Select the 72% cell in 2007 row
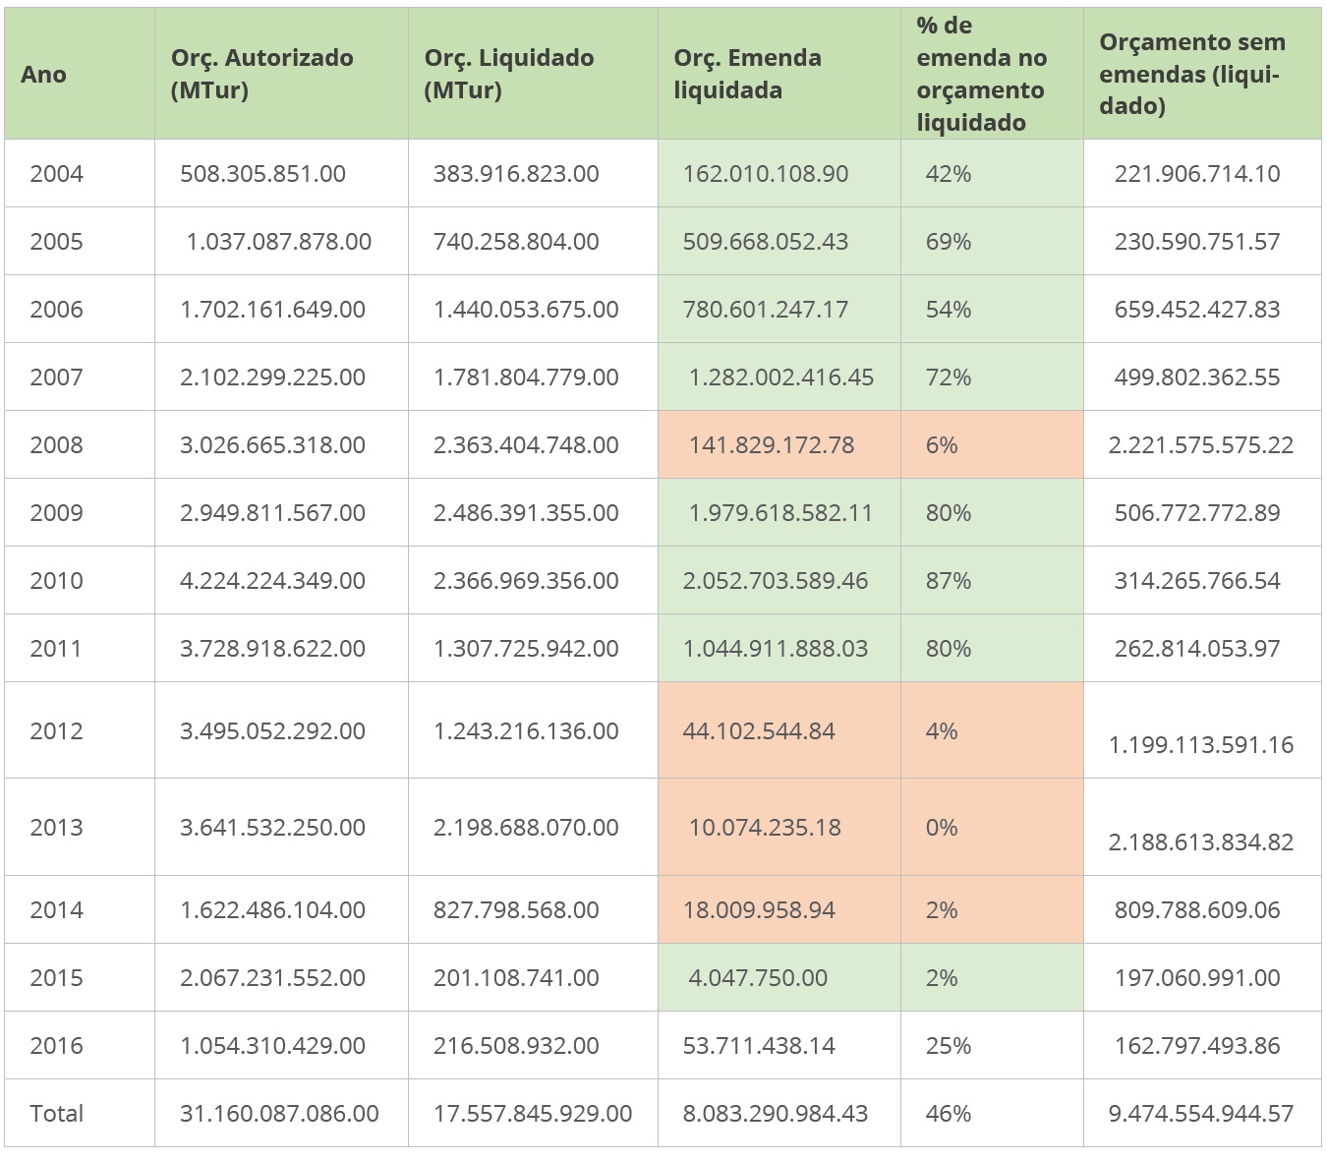The width and height of the screenshot is (1327, 1161). click(x=948, y=377)
